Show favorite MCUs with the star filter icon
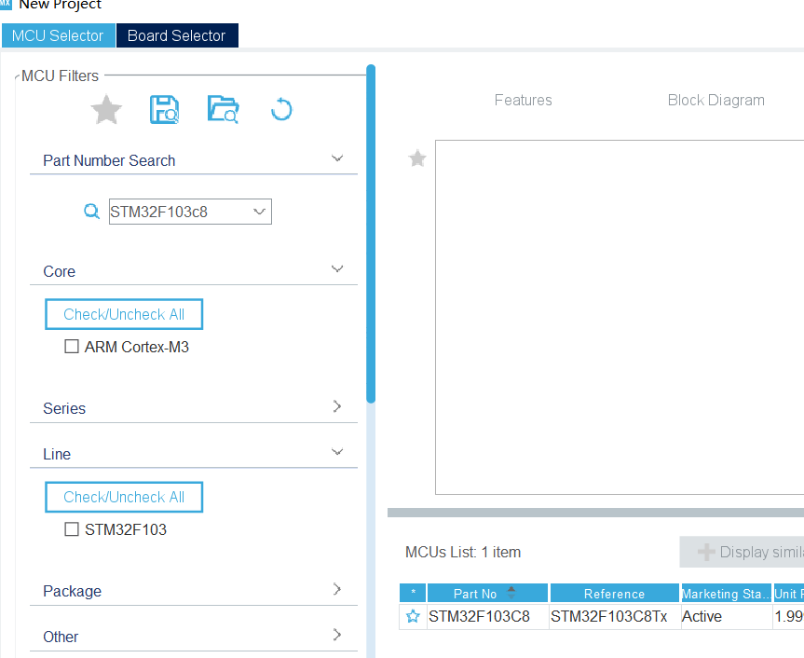Viewport: 804px width, 658px height. coord(106,109)
